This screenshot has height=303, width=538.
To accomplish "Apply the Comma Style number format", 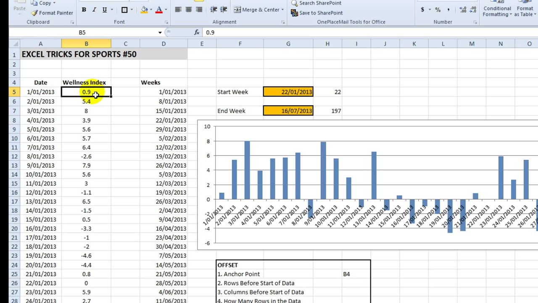I will pyautogui.click(x=448, y=9).
